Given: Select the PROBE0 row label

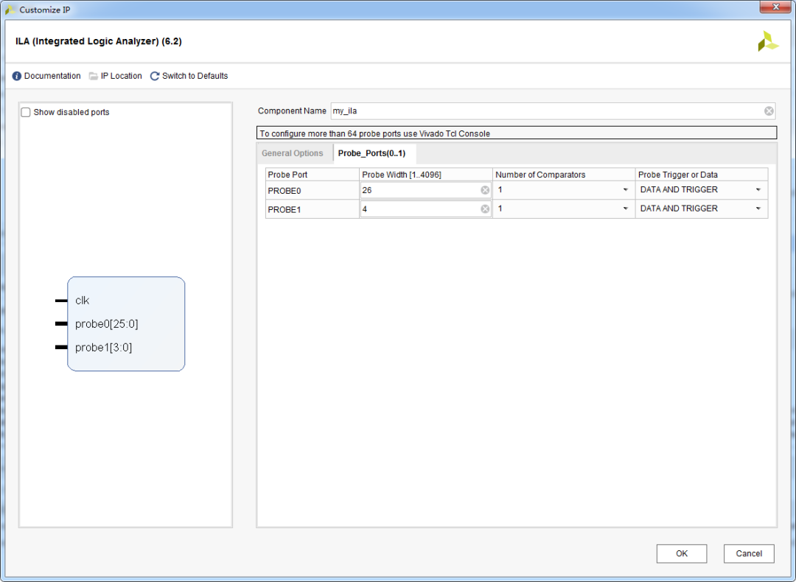Looking at the screenshot, I should [x=284, y=191].
